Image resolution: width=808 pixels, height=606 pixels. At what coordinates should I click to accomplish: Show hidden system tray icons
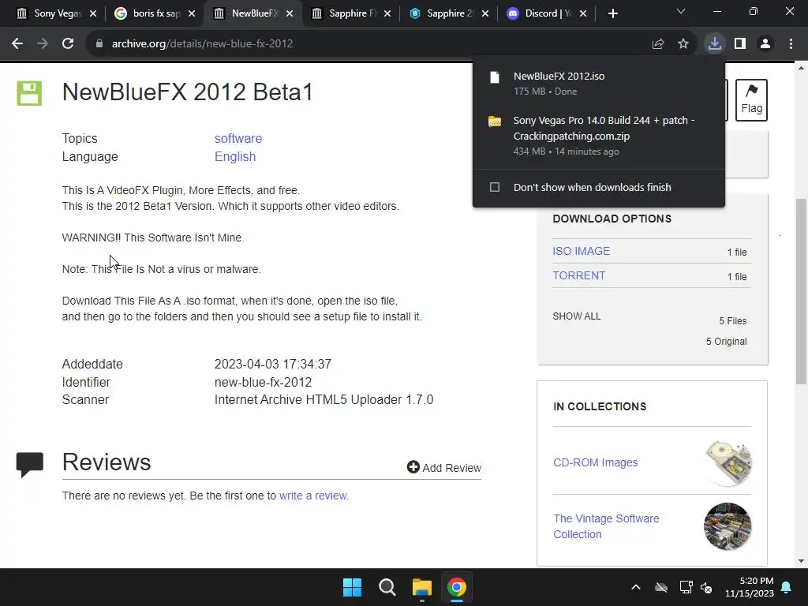point(636,587)
